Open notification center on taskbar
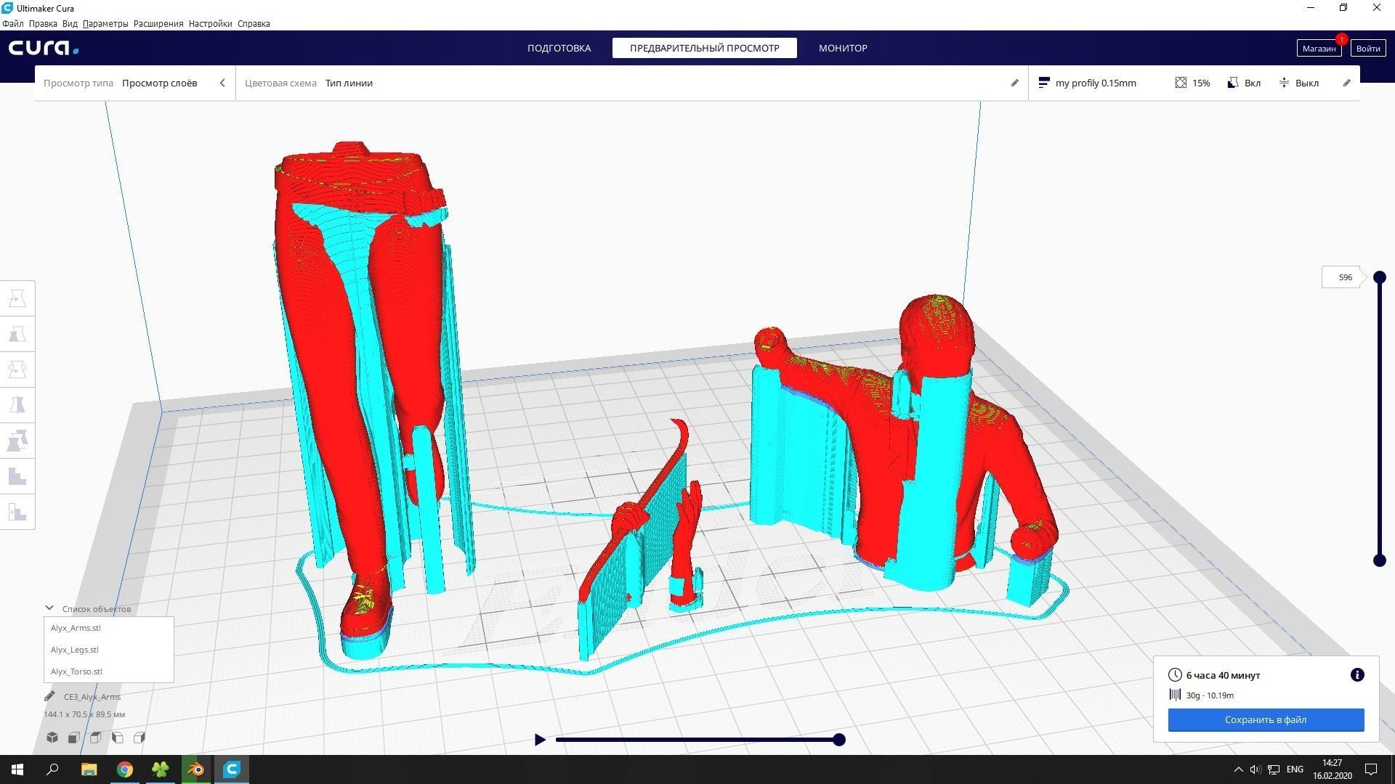This screenshot has height=784, width=1395. point(1371,769)
